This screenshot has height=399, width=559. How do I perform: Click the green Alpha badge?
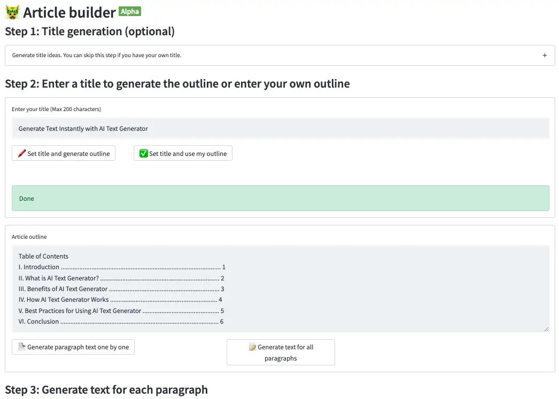point(130,11)
